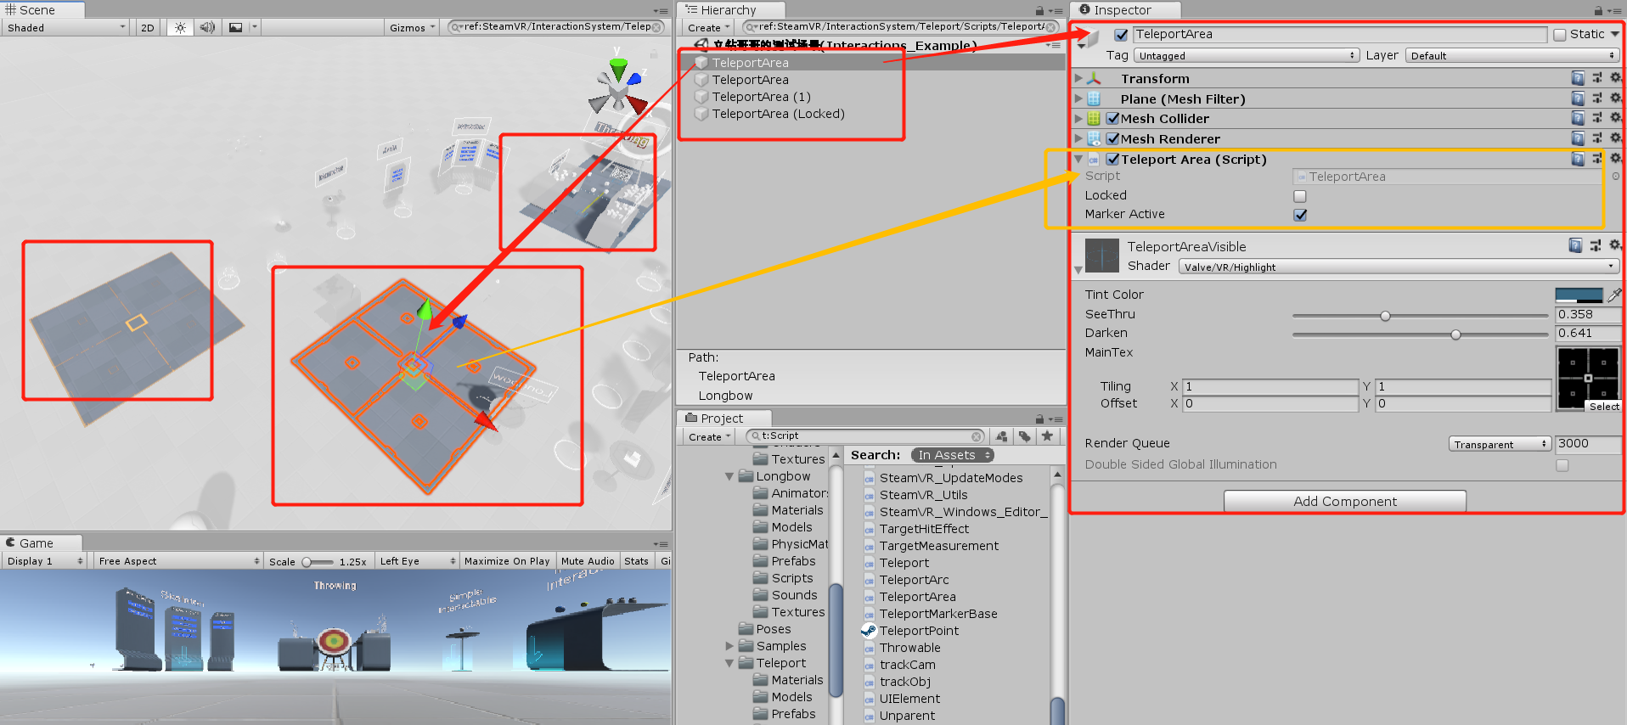Viewport: 1627px width, 725px height.
Task: Click the Render Queue value field 3000
Action: (1587, 443)
